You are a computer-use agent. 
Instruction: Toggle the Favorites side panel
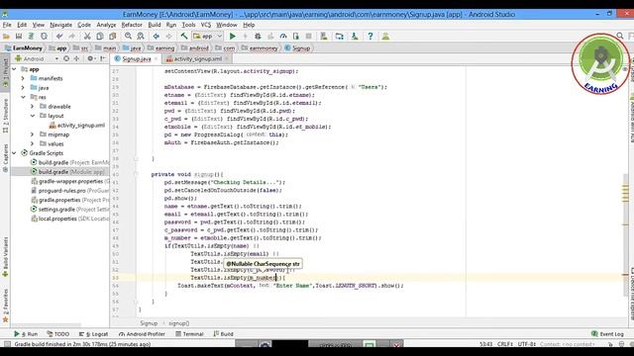coord(5,306)
